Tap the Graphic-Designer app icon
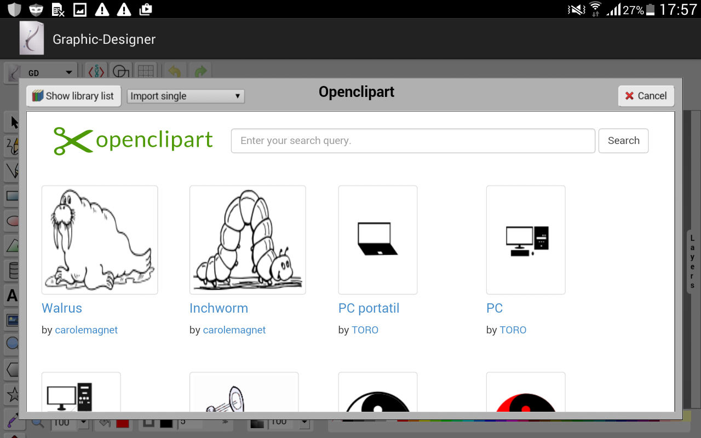 [32, 38]
